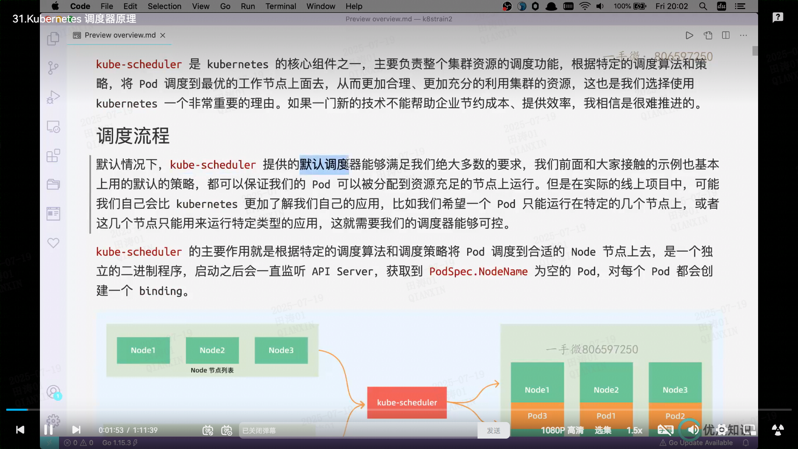Viewport: 798px width, 449px height.
Task: Close the Preview overview.md tab
Action: click(163, 35)
